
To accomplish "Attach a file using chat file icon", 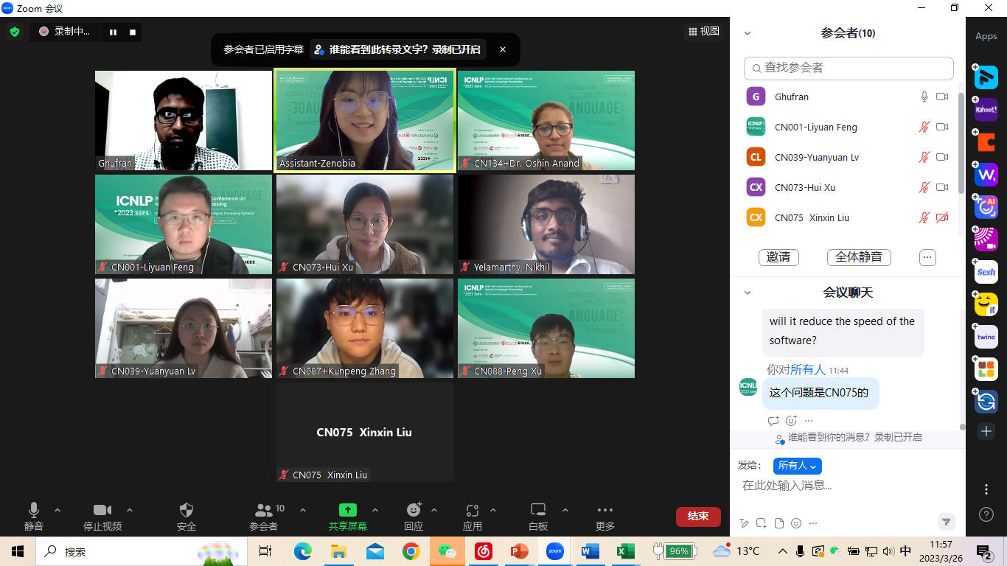I will click(779, 523).
